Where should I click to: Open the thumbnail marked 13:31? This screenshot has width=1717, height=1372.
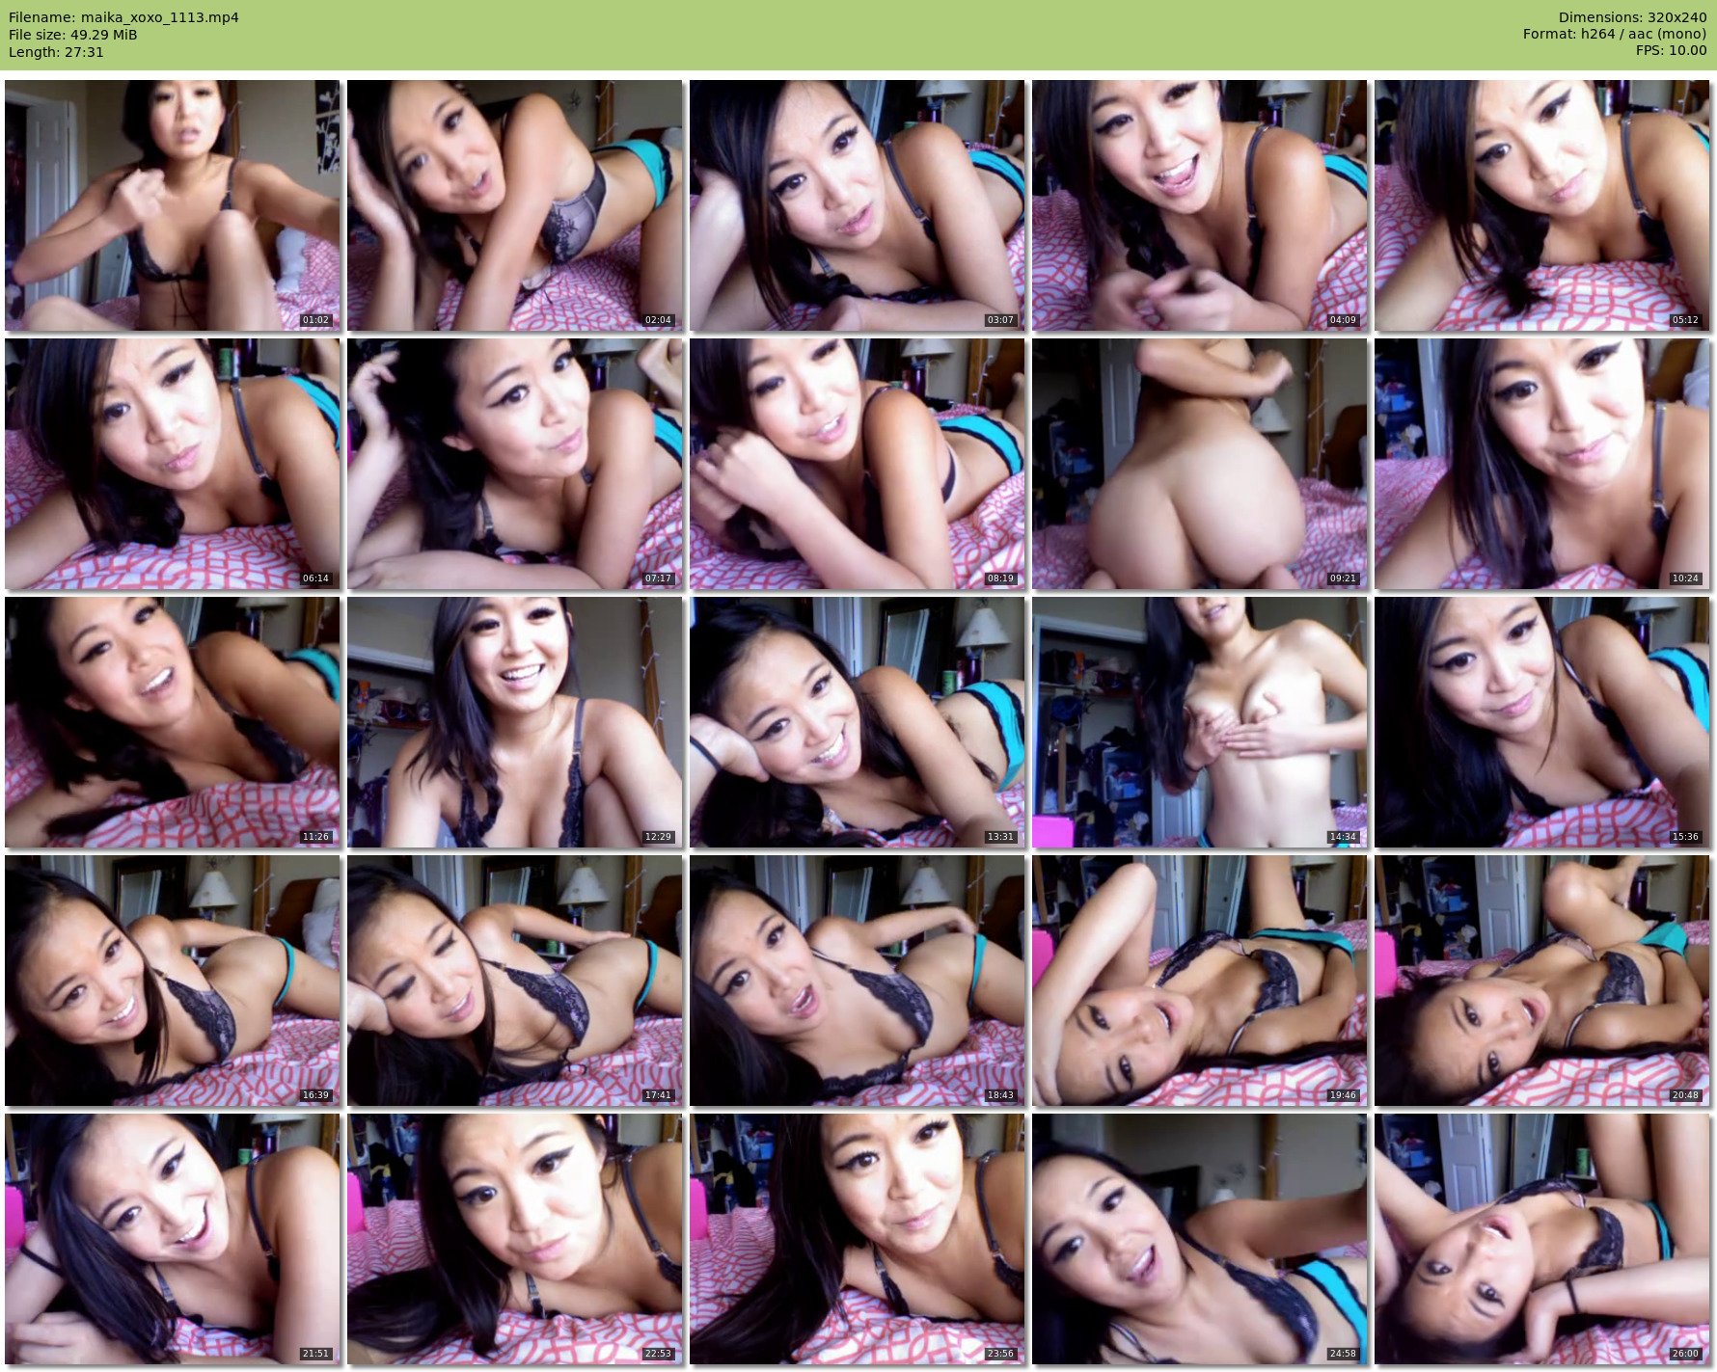pyautogui.click(x=858, y=722)
